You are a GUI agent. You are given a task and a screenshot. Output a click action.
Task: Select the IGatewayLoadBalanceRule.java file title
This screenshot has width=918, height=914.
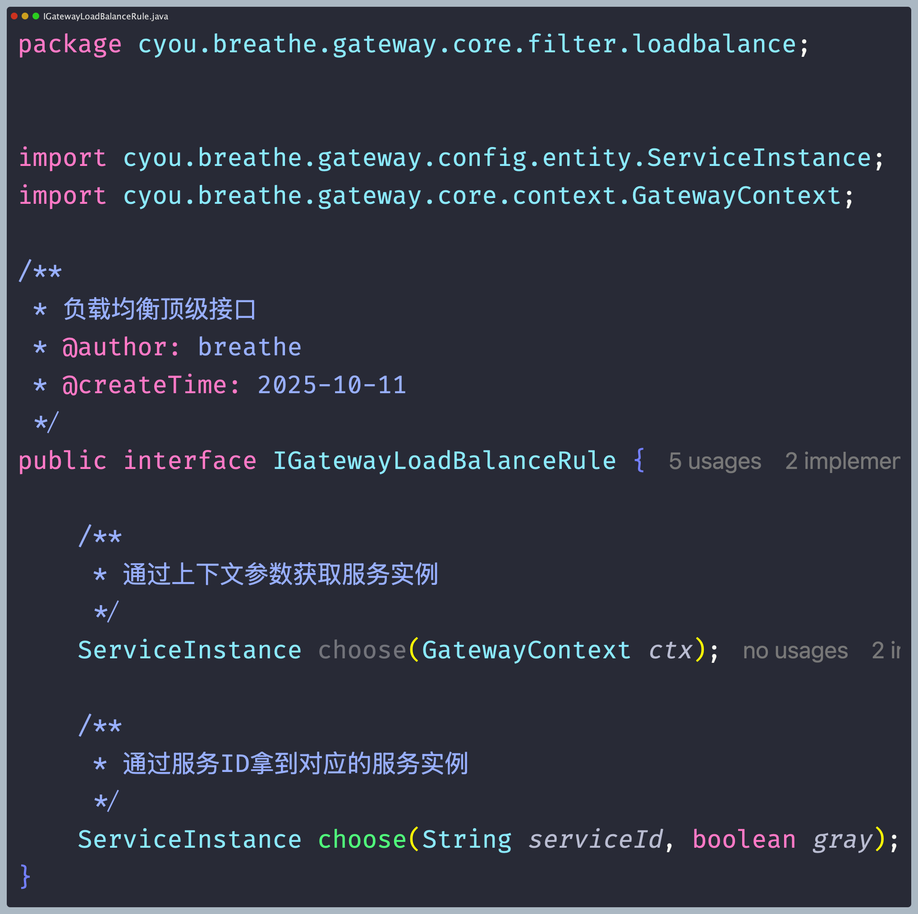click(106, 17)
